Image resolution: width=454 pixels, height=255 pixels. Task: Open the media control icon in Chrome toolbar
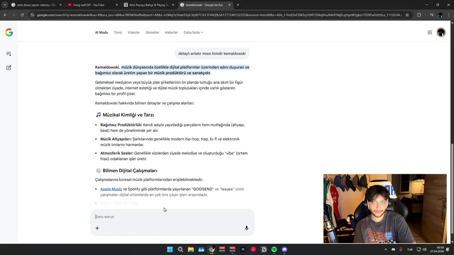point(432,15)
